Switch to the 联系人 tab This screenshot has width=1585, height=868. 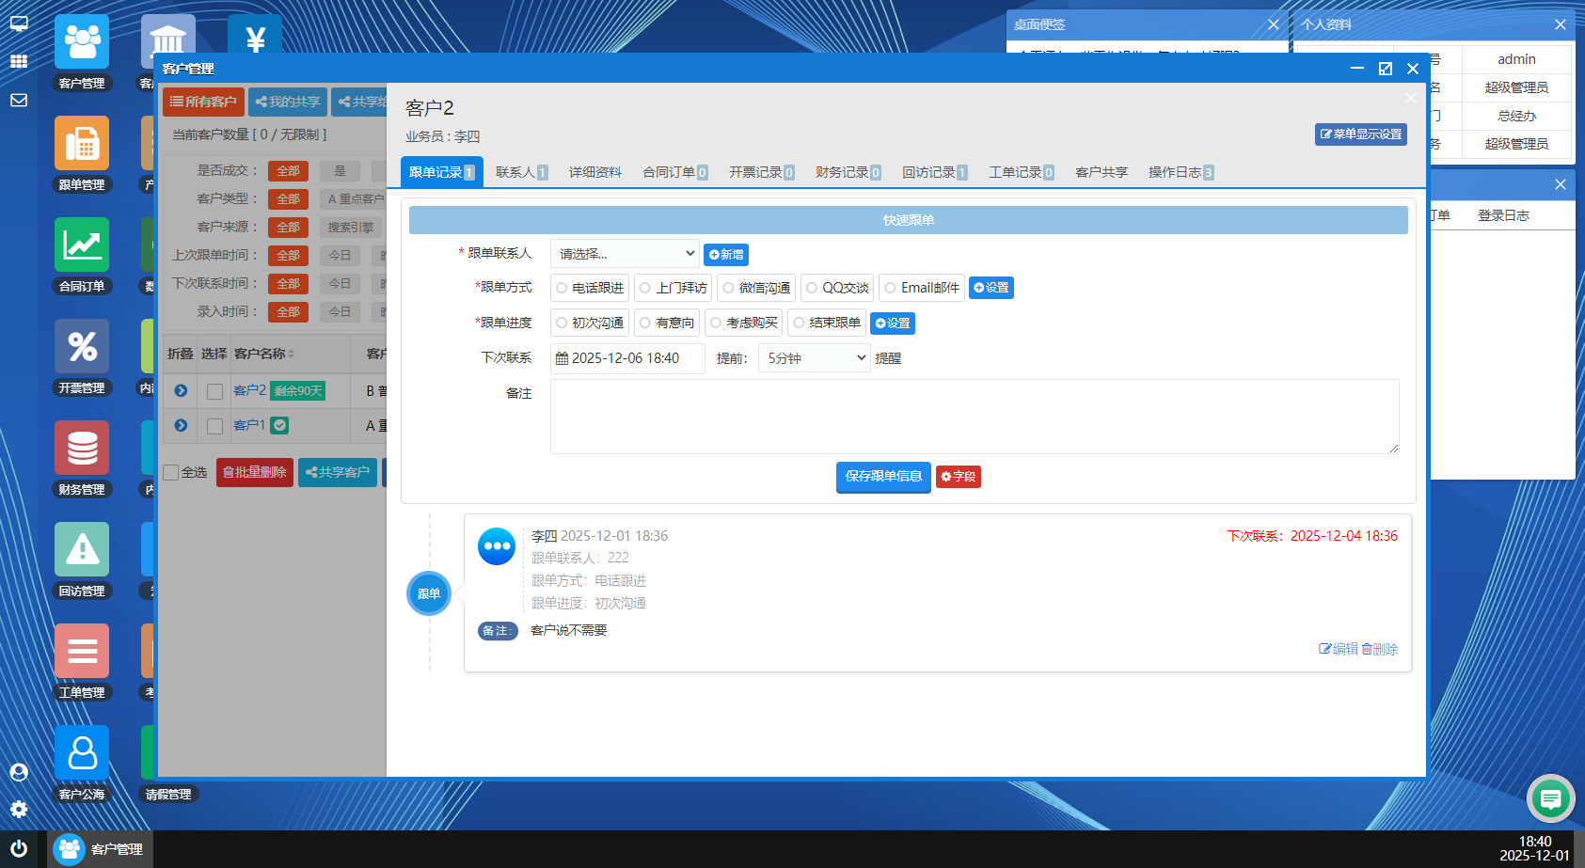click(520, 172)
